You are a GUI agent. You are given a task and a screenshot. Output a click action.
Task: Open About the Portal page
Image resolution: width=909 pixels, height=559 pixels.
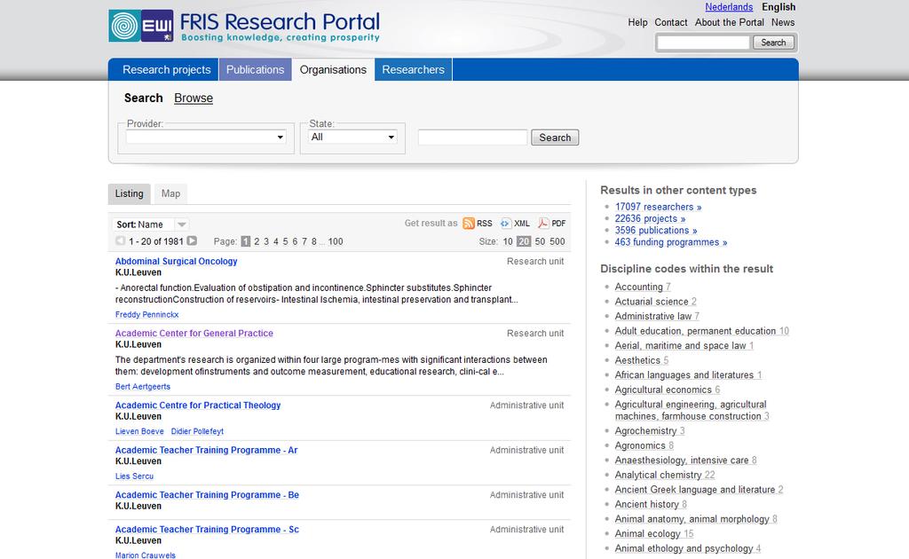(730, 22)
